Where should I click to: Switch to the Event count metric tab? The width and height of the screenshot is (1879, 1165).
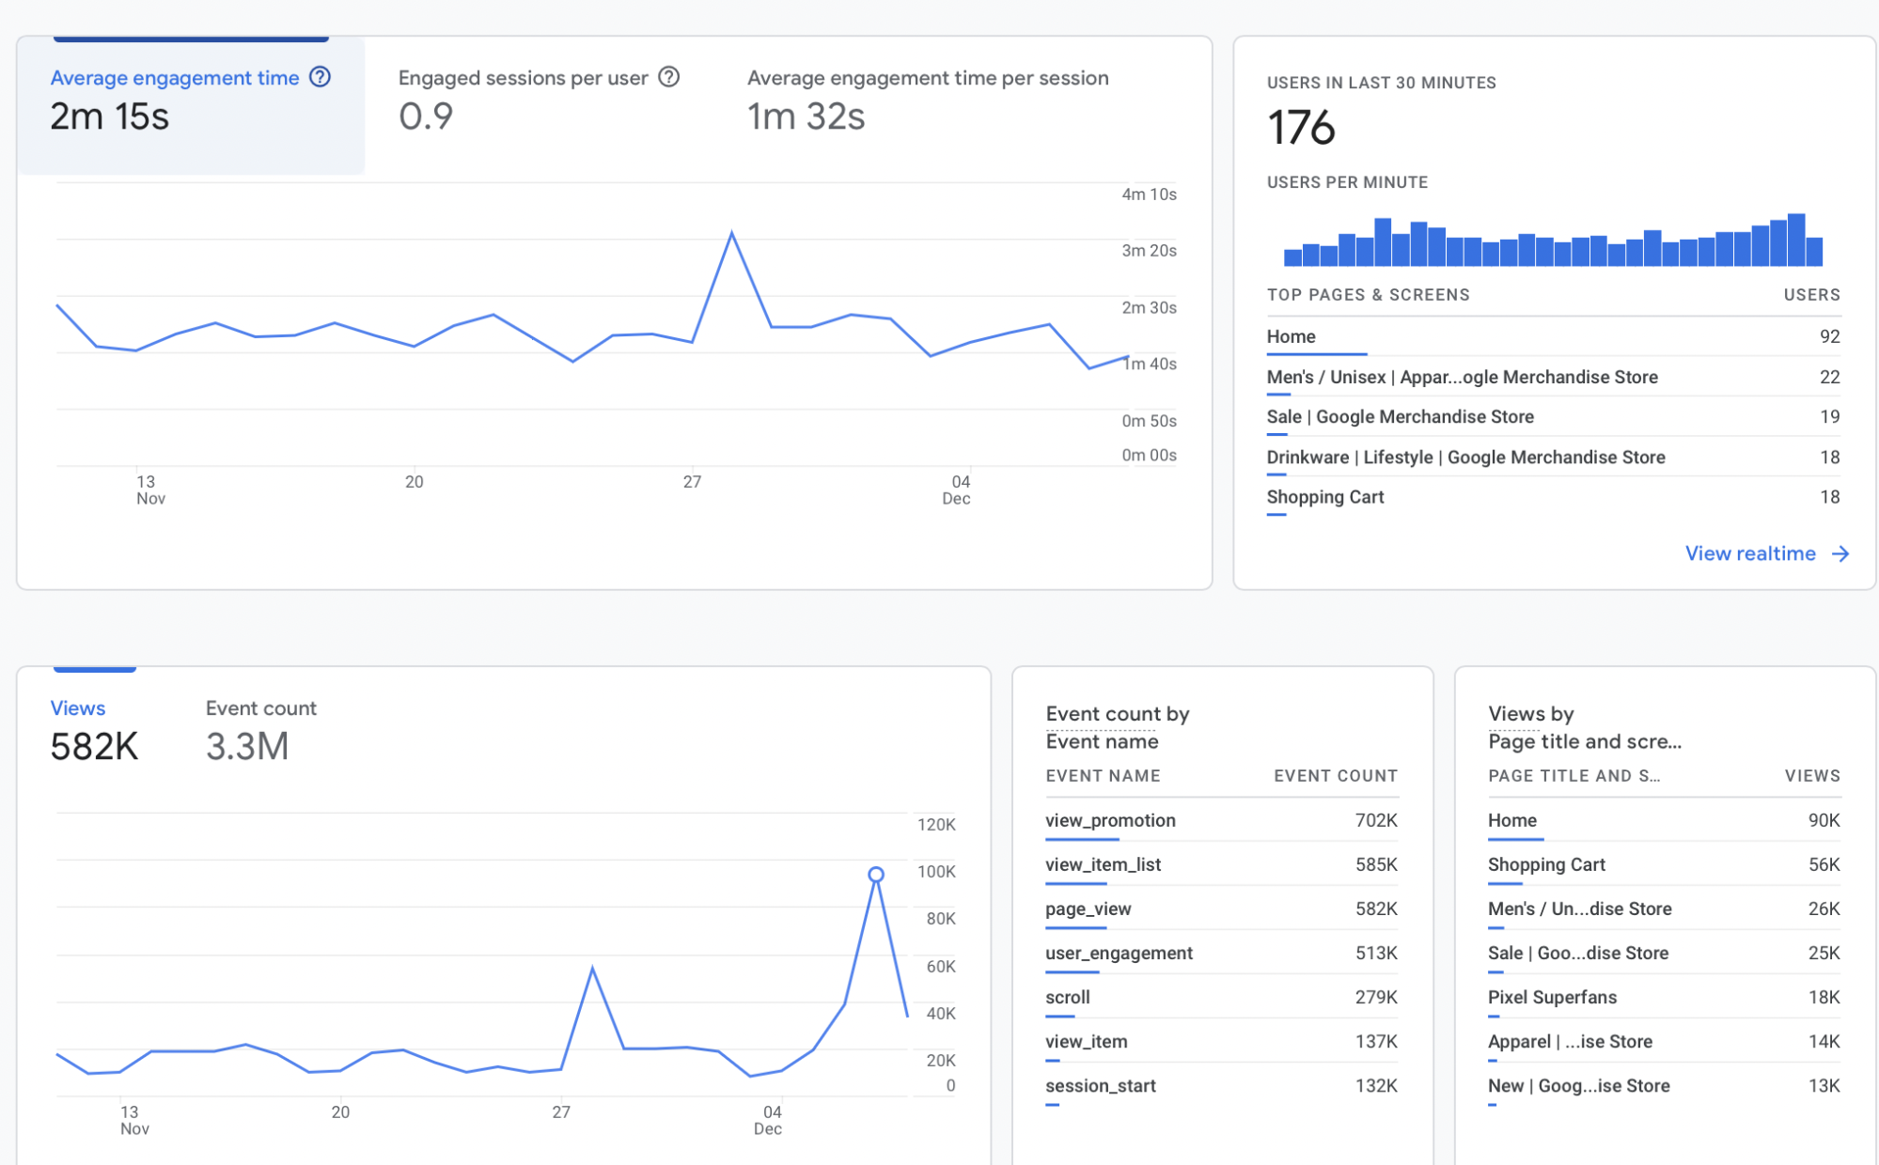261,731
